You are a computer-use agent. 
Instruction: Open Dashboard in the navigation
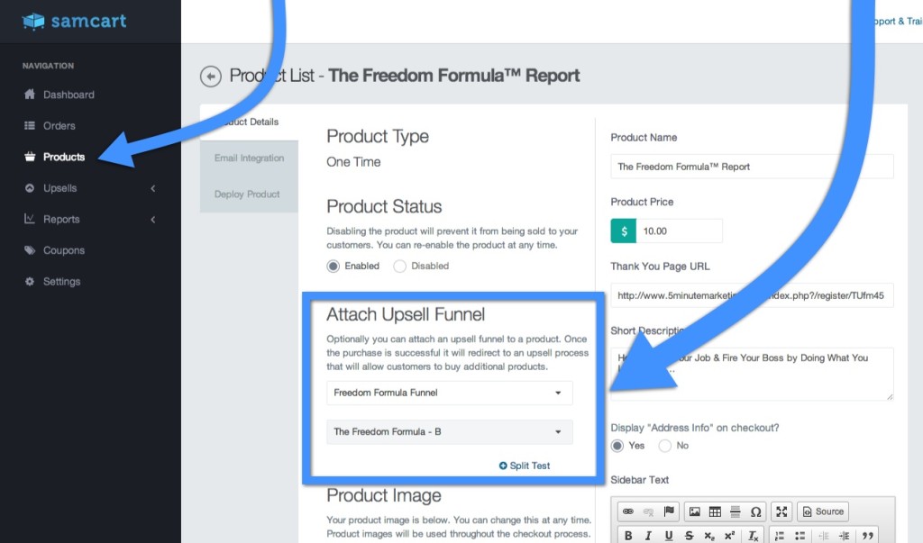69,95
